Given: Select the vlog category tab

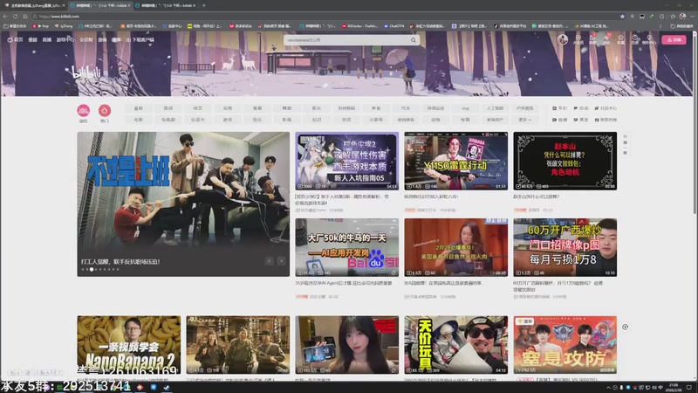Looking at the screenshot, I should click(465, 108).
